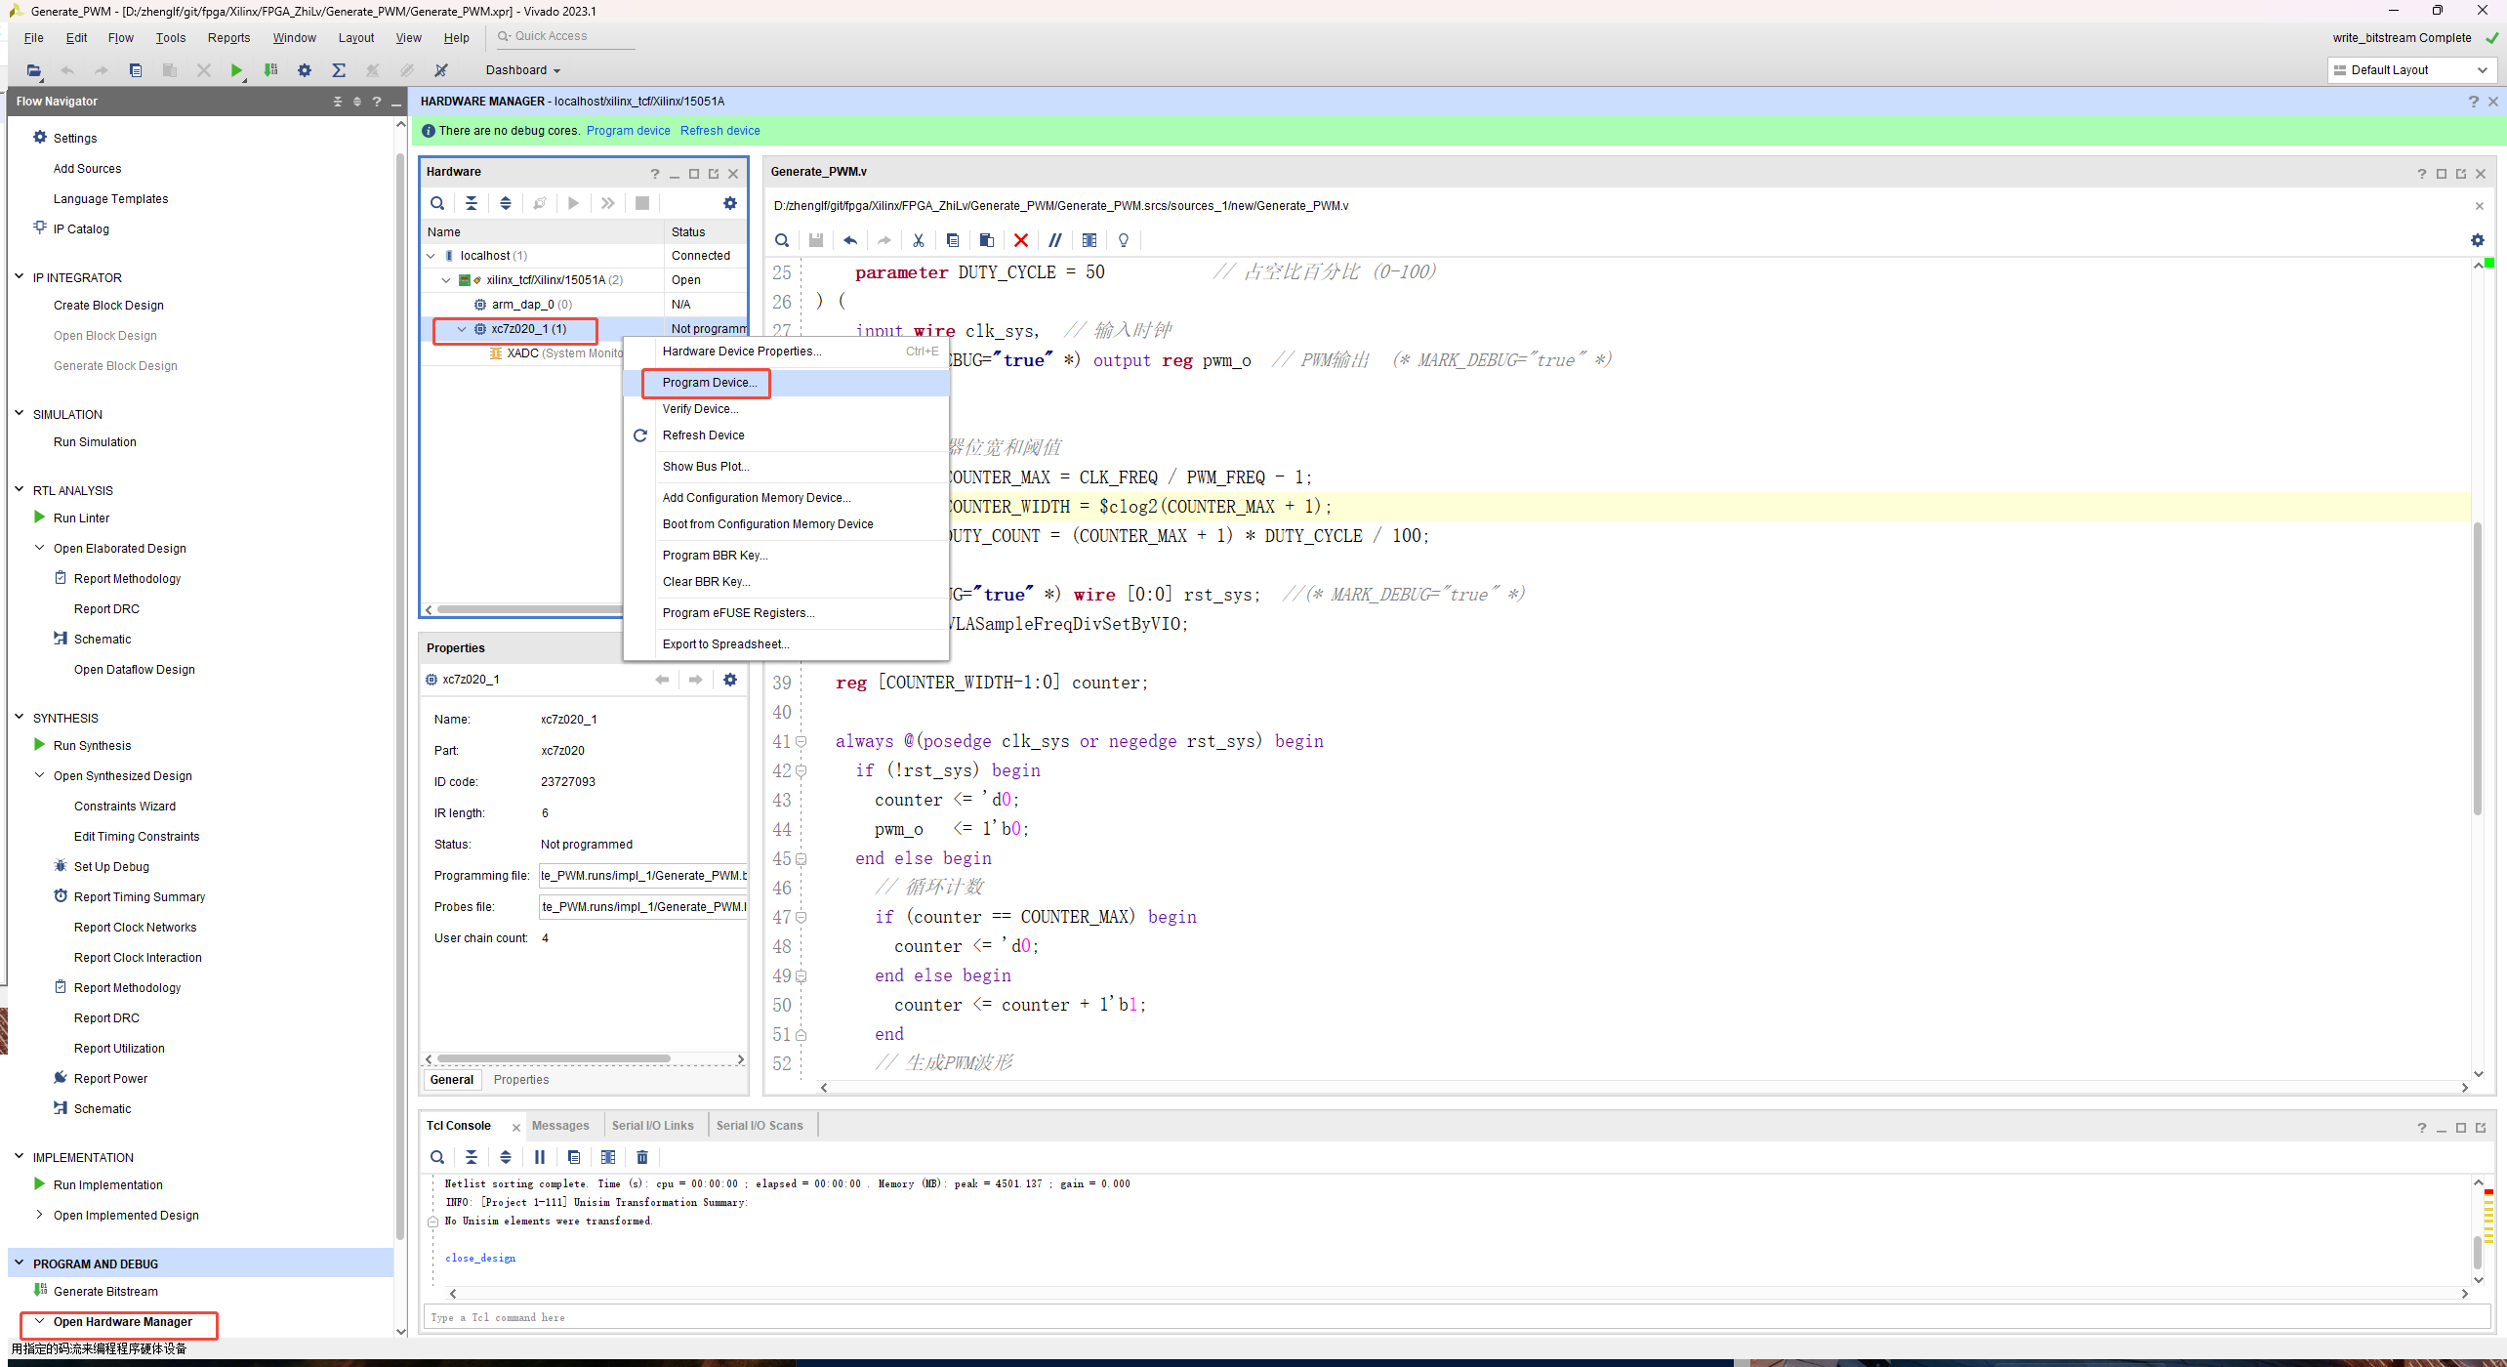This screenshot has height=1367, width=2507.
Task: Switch to the Messages tab
Action: pyautogui.click(x=560, y=1126)
